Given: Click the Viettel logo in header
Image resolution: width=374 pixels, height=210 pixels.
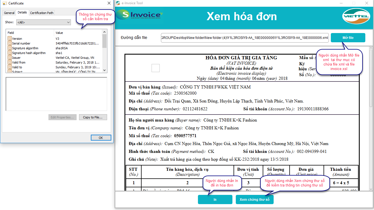Looking at the screenshot, I should tap(356, 16).
